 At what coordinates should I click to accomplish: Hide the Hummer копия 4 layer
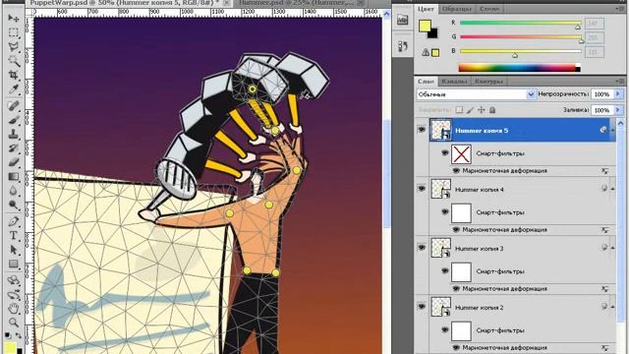422,188
